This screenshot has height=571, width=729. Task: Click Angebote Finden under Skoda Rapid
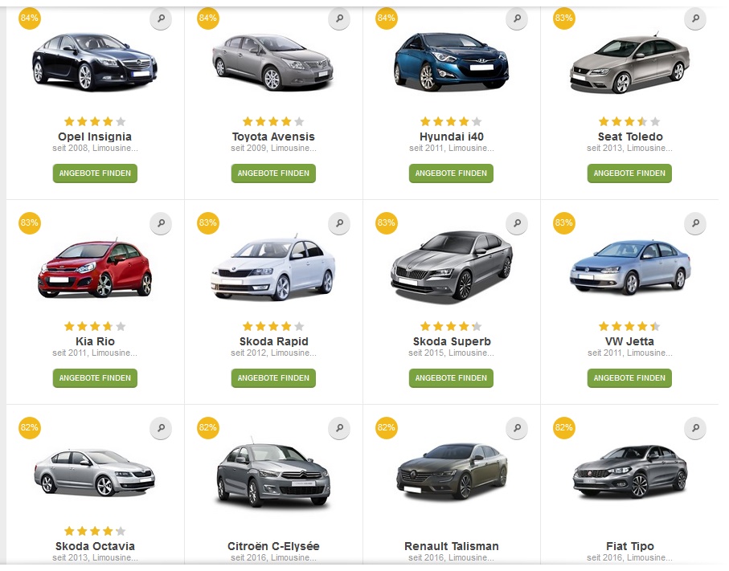(x=273, y=378)
